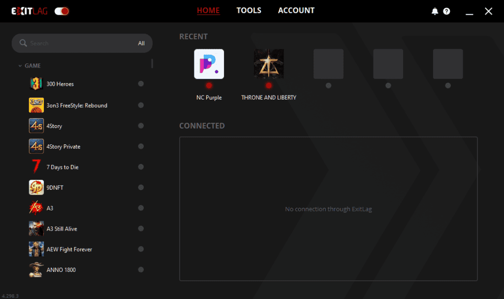The height and width of the screenshot is (299, 504).
Task: Open the HOME tab
Action: [x=208, y=11]
